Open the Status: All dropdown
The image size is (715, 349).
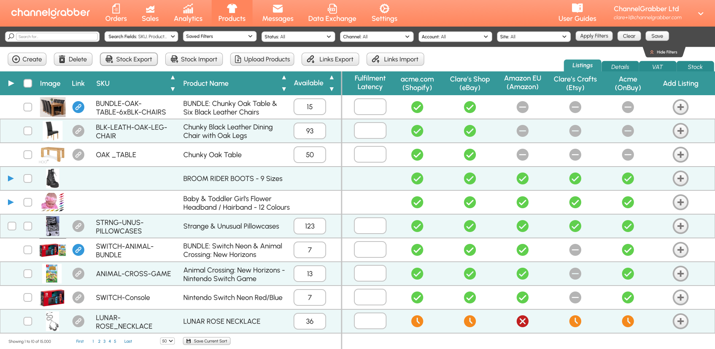(298, 36)
